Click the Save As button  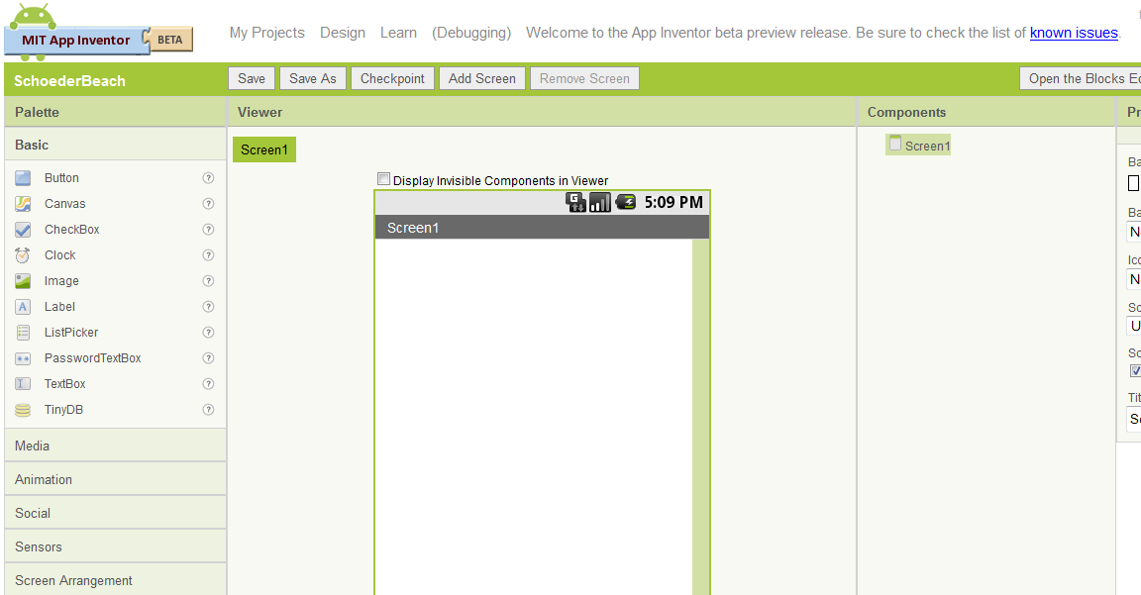(x=312, y=79)
